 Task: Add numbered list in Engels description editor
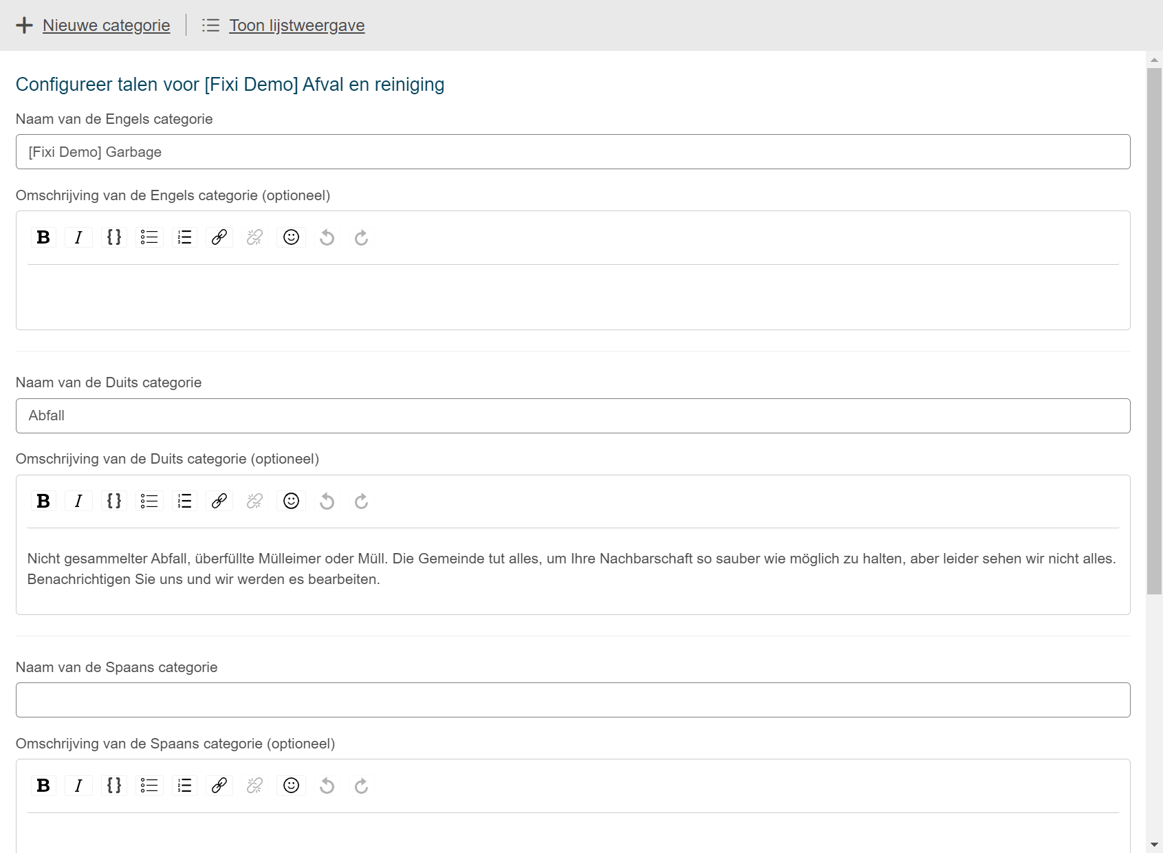pos(184,237)
